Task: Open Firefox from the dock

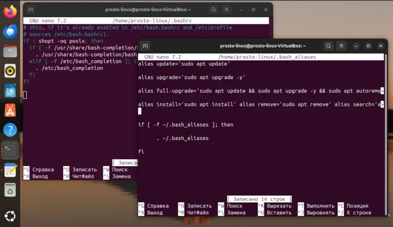Action: click(10, 12)
